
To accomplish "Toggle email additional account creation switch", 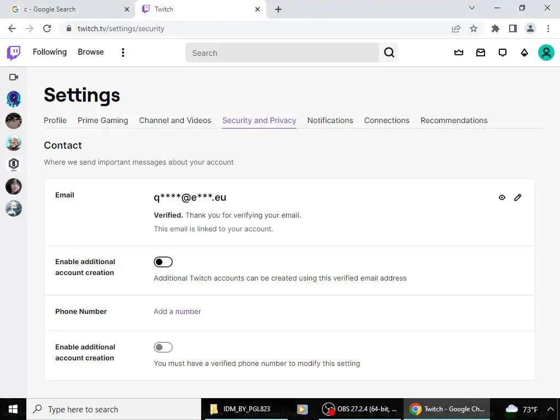I will click(x=163, y=262).
